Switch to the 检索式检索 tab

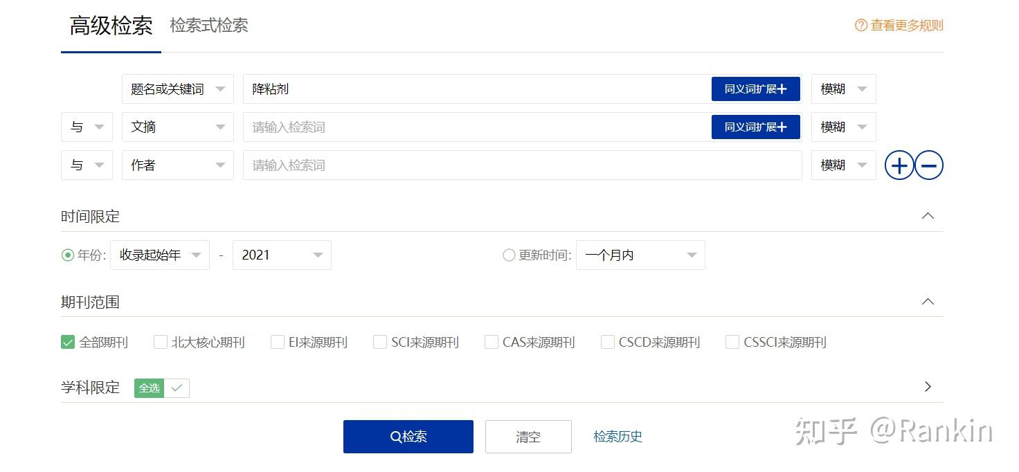[x=209, y=26]
